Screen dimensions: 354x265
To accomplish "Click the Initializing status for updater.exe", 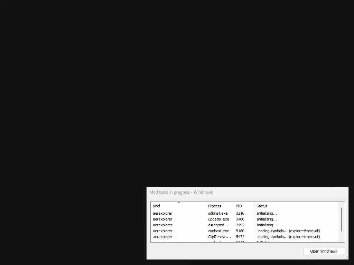I will (267, 219).
